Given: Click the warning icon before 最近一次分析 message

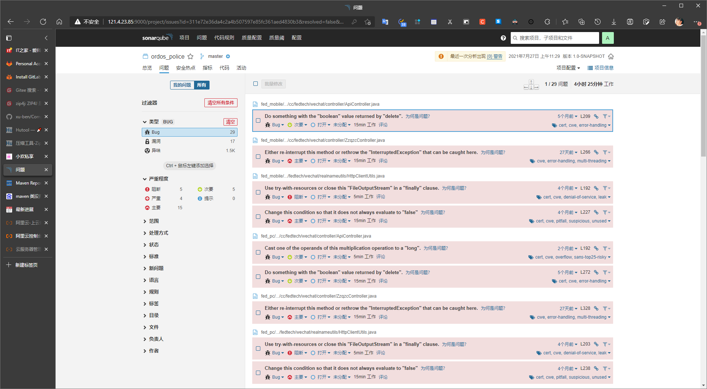Looking at the screenshot, I should click(441, 56).
